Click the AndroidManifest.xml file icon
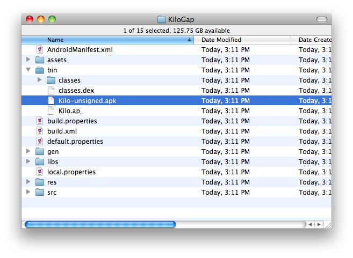Screen dimensions: 353x258 click(x=39, y=49)
